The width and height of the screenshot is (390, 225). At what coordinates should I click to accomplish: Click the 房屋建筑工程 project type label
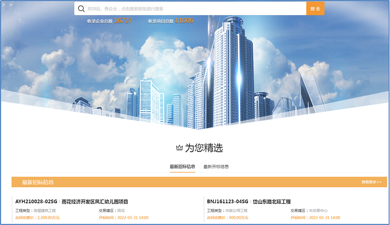45,211
